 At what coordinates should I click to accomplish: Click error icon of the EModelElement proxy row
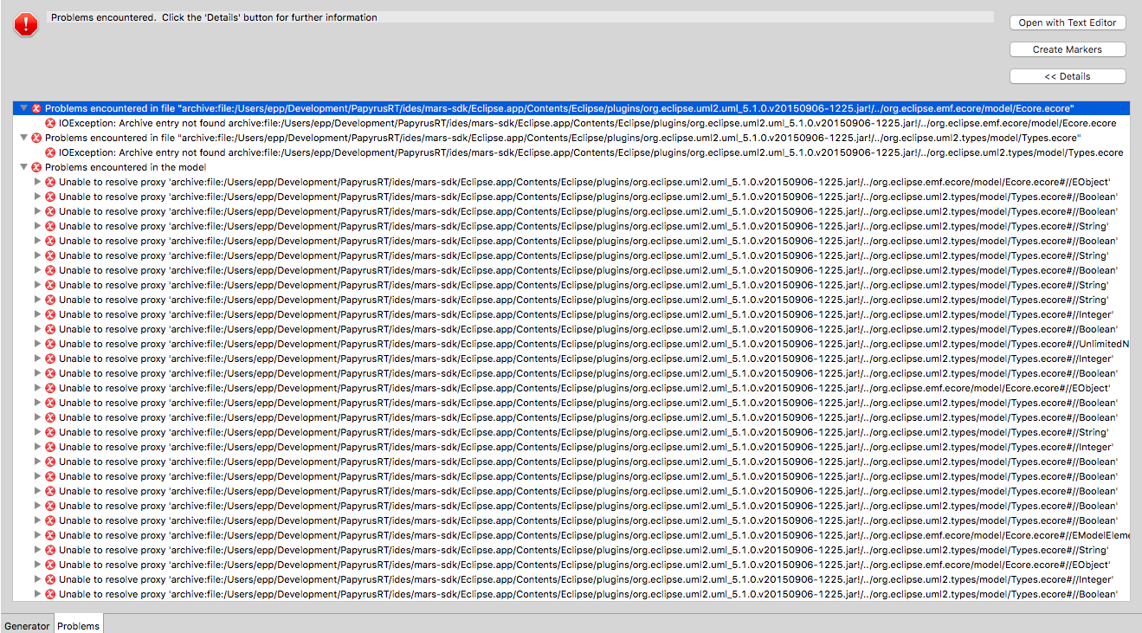[x=50, y=535]
